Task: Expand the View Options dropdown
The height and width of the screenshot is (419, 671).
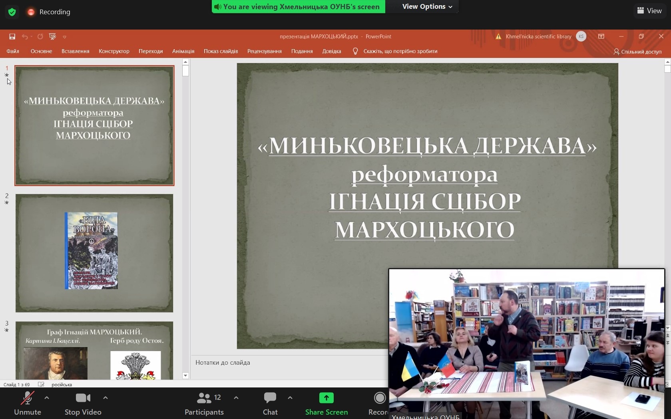Action: (427, 7)
